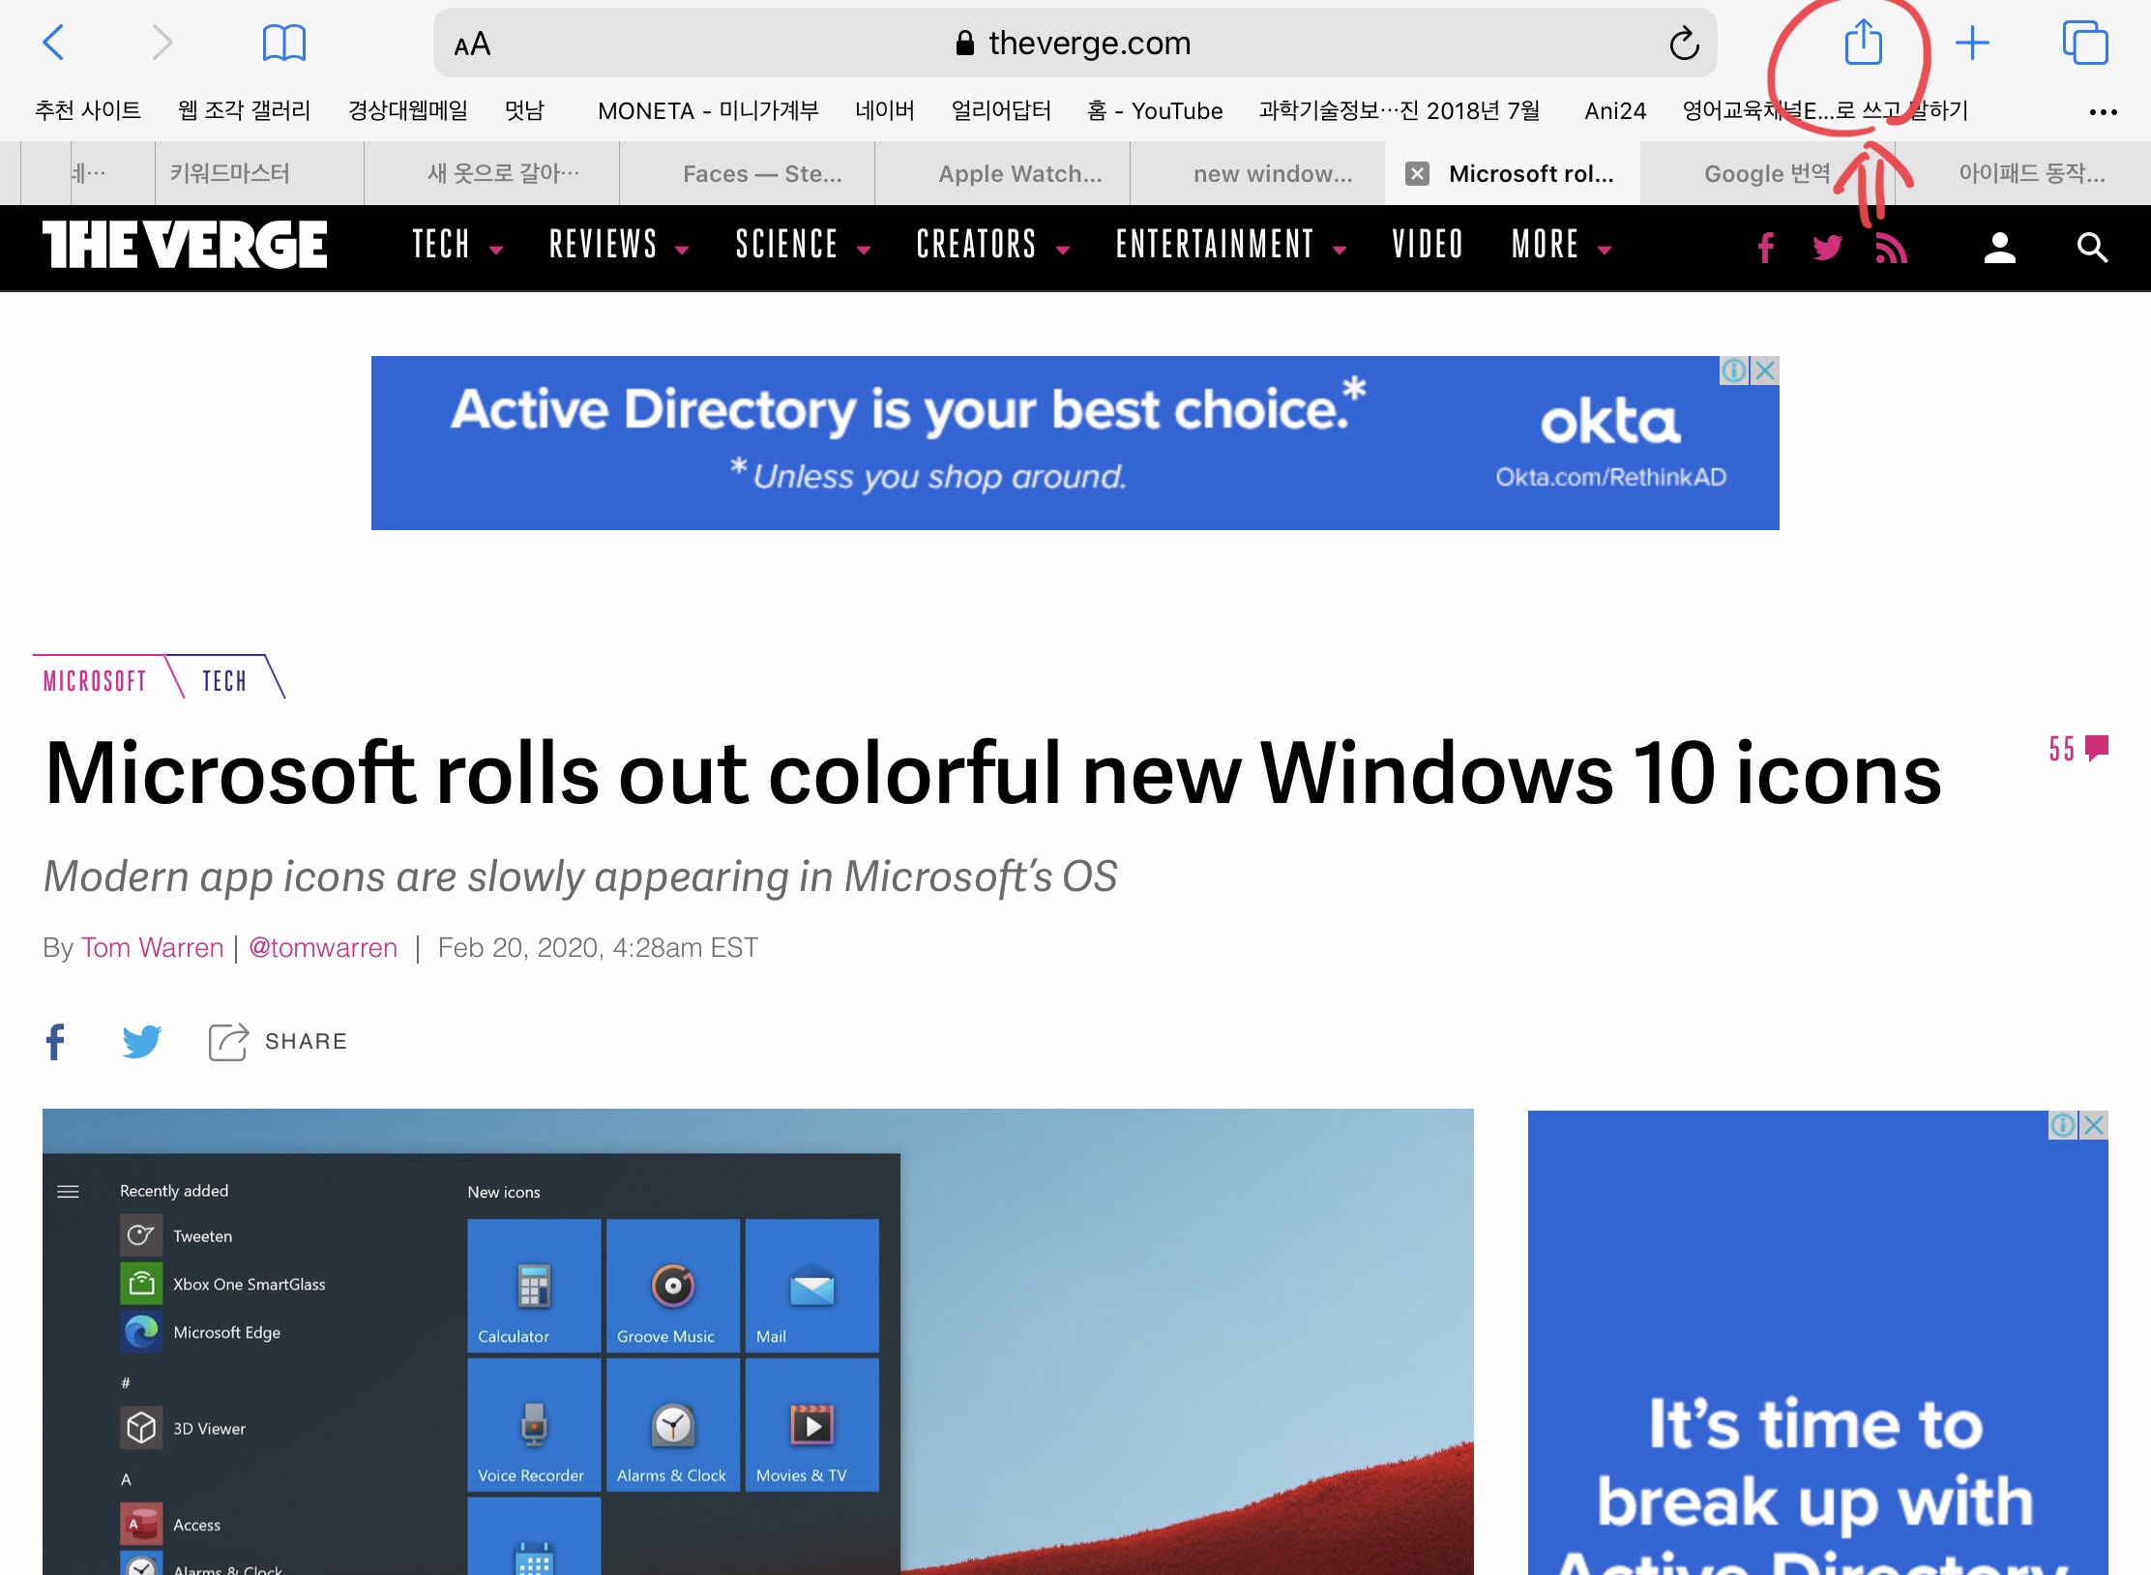This screenshot has height=1575, width=2151.
Task: Open the MICROSOFT category tag
Action: click(95, 681)
